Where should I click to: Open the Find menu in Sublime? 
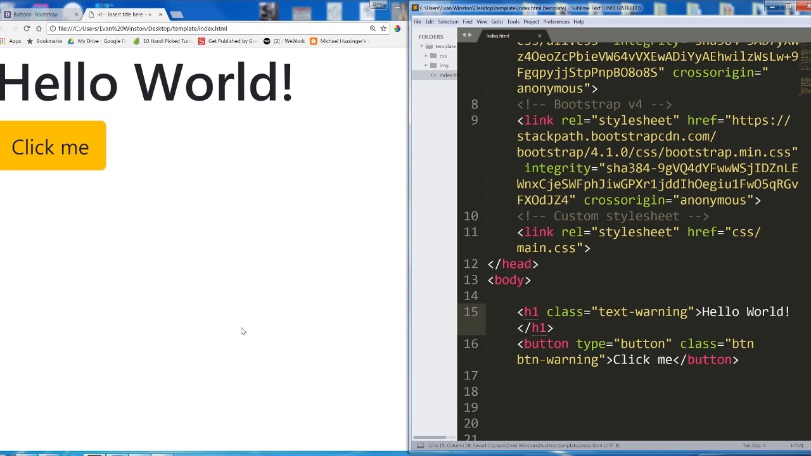pos(467,22)
